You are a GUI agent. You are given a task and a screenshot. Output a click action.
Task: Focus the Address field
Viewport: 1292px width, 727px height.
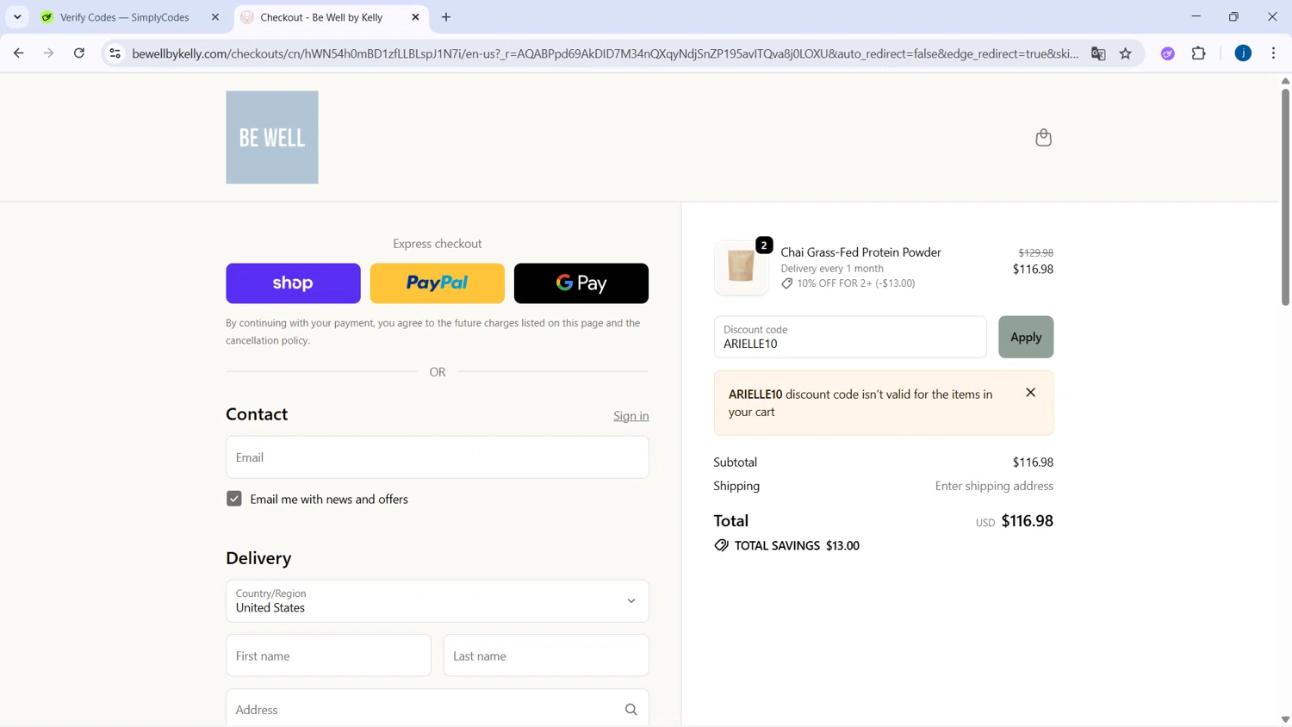(x=438, y=709)
